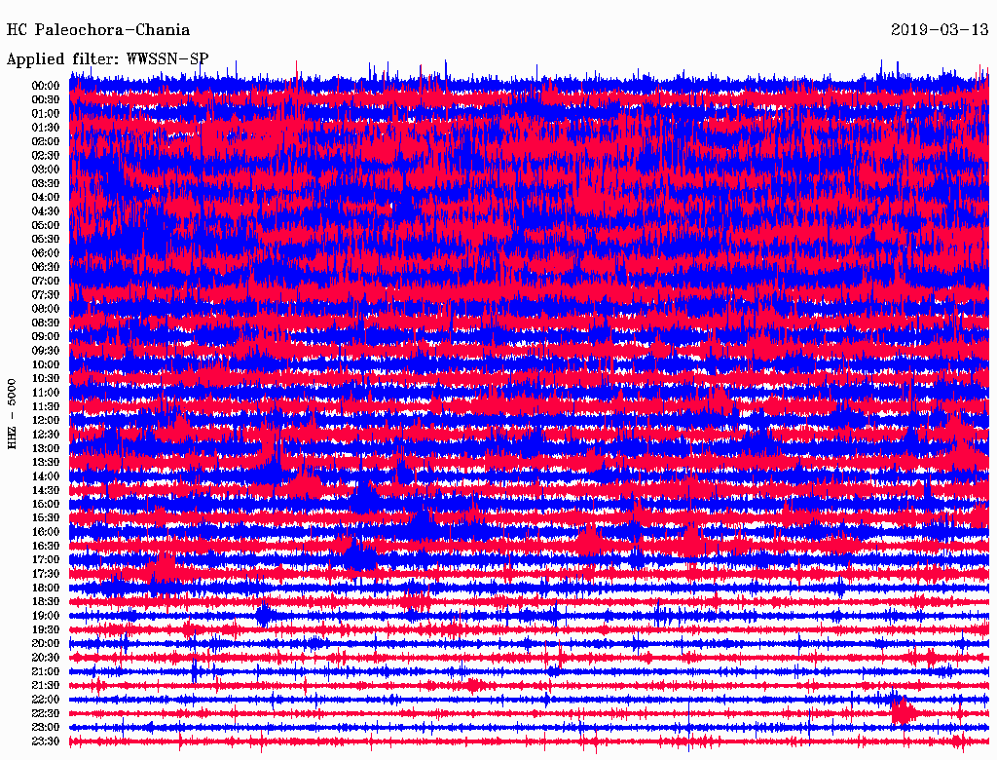Click the 08:00 time label
The width and height of the screenshot is (997, 760).
point(46,309)
